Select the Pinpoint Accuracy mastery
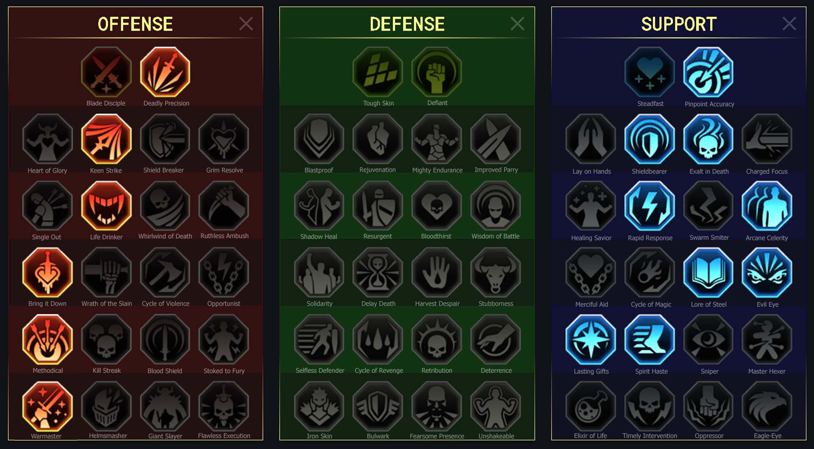Image resolution: width=814 pixels, height=449 pixels. pyautogui.click(x=708, y=72)
